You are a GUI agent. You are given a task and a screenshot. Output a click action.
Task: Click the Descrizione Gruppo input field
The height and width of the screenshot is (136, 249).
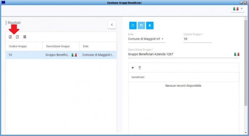(x=180, y=54)
